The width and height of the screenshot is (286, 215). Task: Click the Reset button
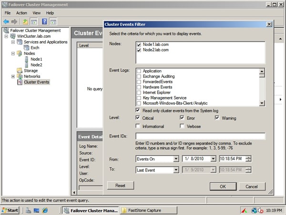[x=121, y=185]
